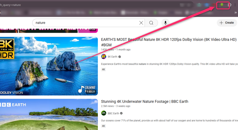The image size is (238, 130).
Task: Click the BBC Earth channel avatar
Action: pos(104,113)
